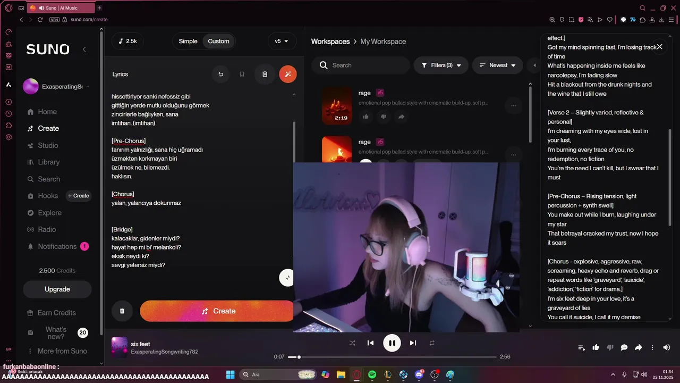Toggle the VPN badge in the address bar
Screen dimensions: 680x383
coord(54,20)
